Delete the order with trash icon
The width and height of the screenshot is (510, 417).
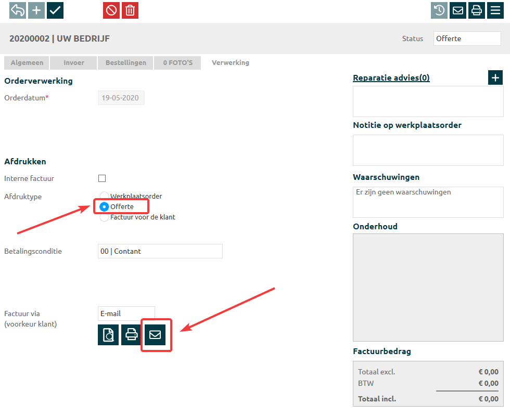130,10
